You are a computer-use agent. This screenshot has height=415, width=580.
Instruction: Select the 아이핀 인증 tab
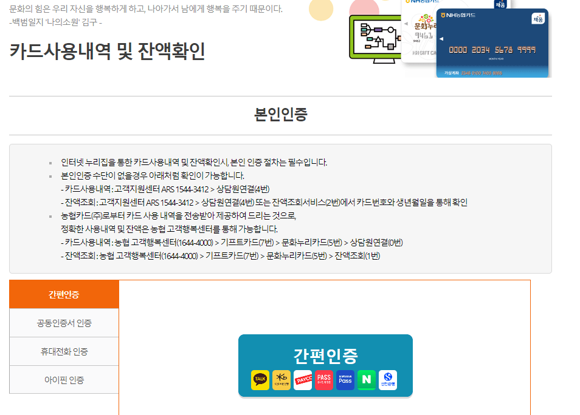click(64, 380)
